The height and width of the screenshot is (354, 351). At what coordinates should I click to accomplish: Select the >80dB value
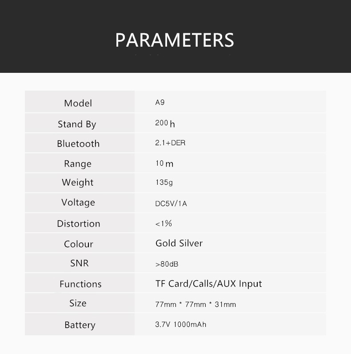point(167,264)
